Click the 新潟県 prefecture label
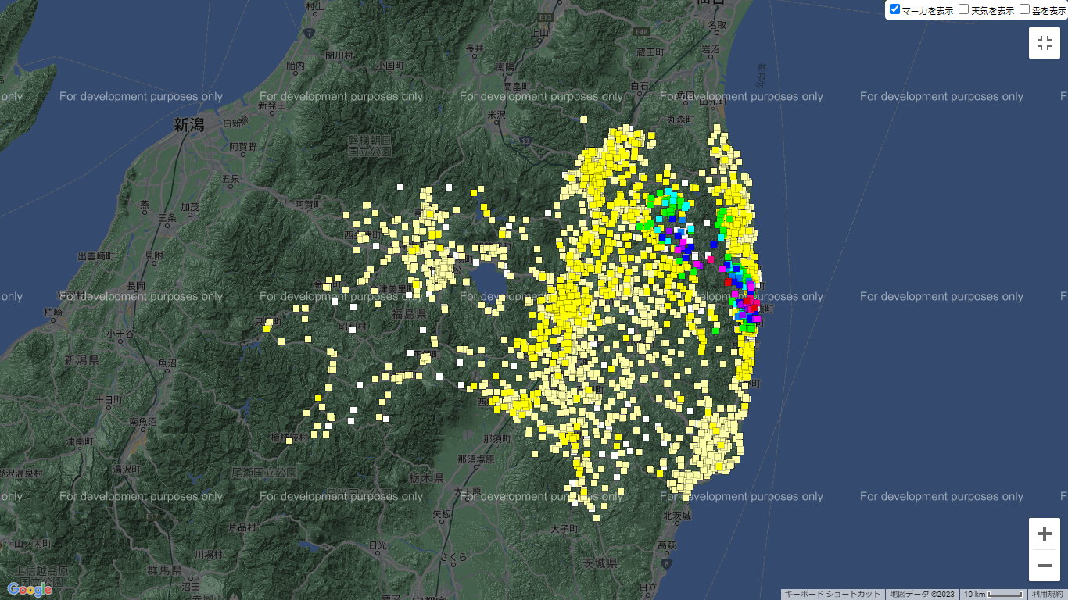 point(81,360)
